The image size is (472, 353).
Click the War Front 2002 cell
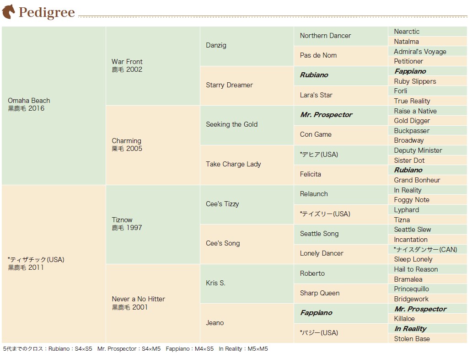click(x=153, y=65)
